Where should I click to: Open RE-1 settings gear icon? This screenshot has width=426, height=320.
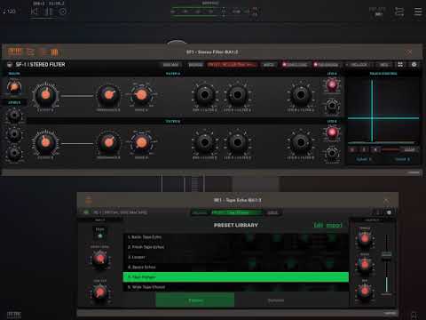[x=389, y=212]
